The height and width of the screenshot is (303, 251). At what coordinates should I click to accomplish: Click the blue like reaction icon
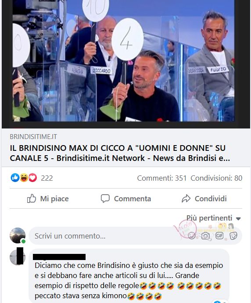pyautogui.click(x=15, y=178)
